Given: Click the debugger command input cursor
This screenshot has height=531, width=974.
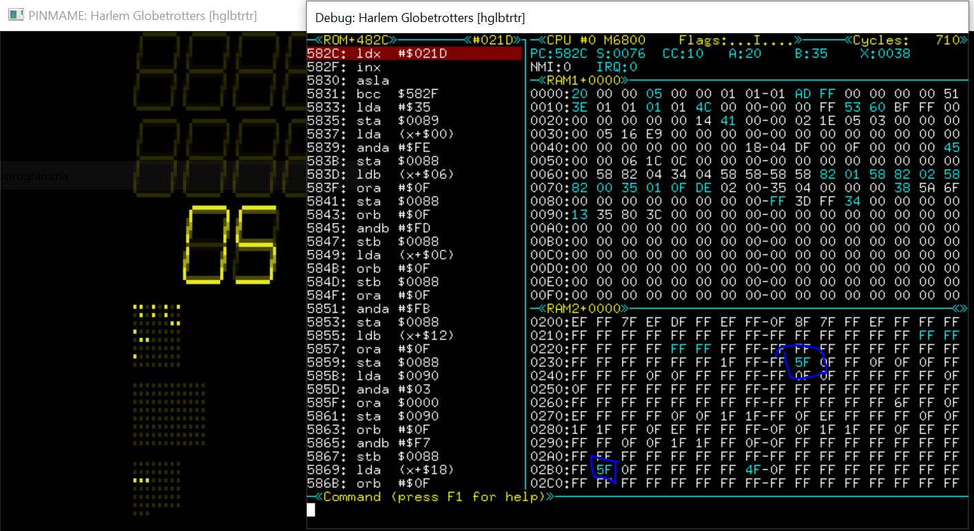Looking at the screenshot, I should point(311,510).
